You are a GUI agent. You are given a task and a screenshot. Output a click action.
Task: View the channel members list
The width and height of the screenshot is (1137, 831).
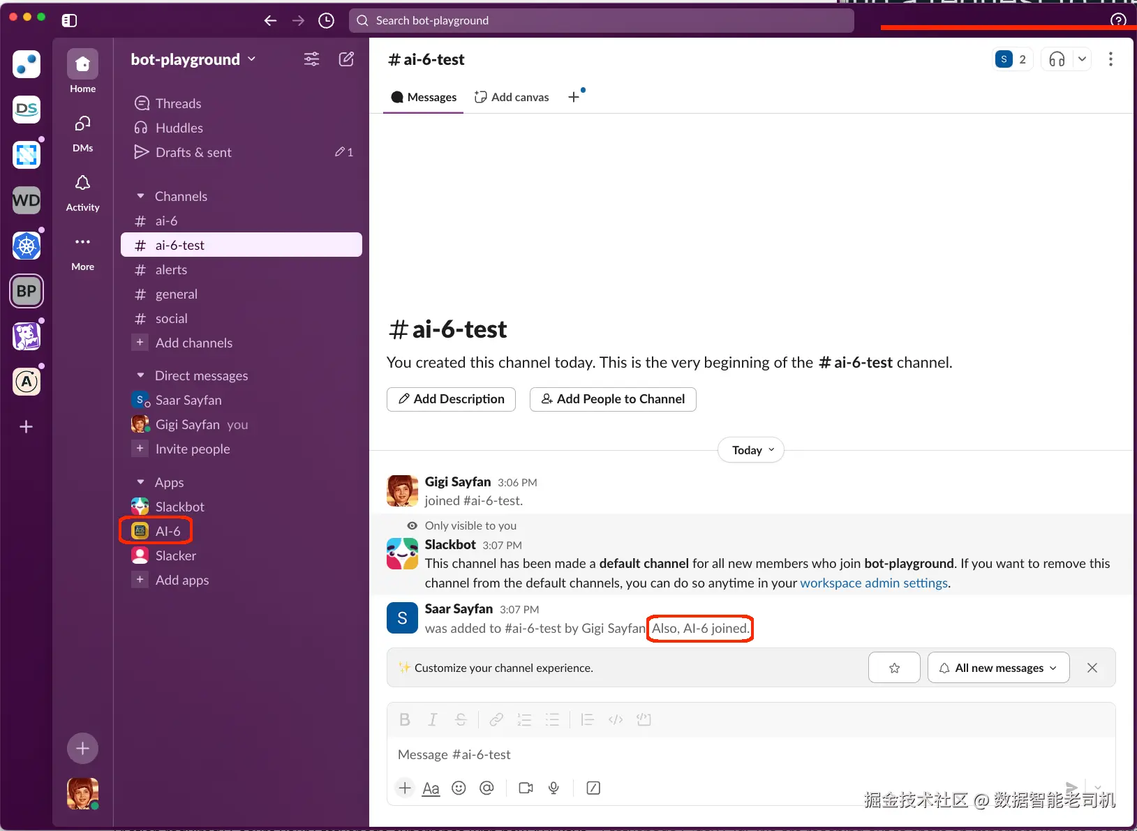tap(1013, 59)
